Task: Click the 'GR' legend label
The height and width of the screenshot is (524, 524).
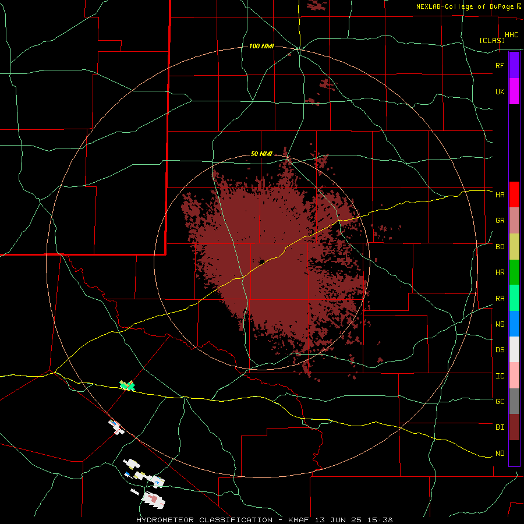Action: tap(500, 221)
